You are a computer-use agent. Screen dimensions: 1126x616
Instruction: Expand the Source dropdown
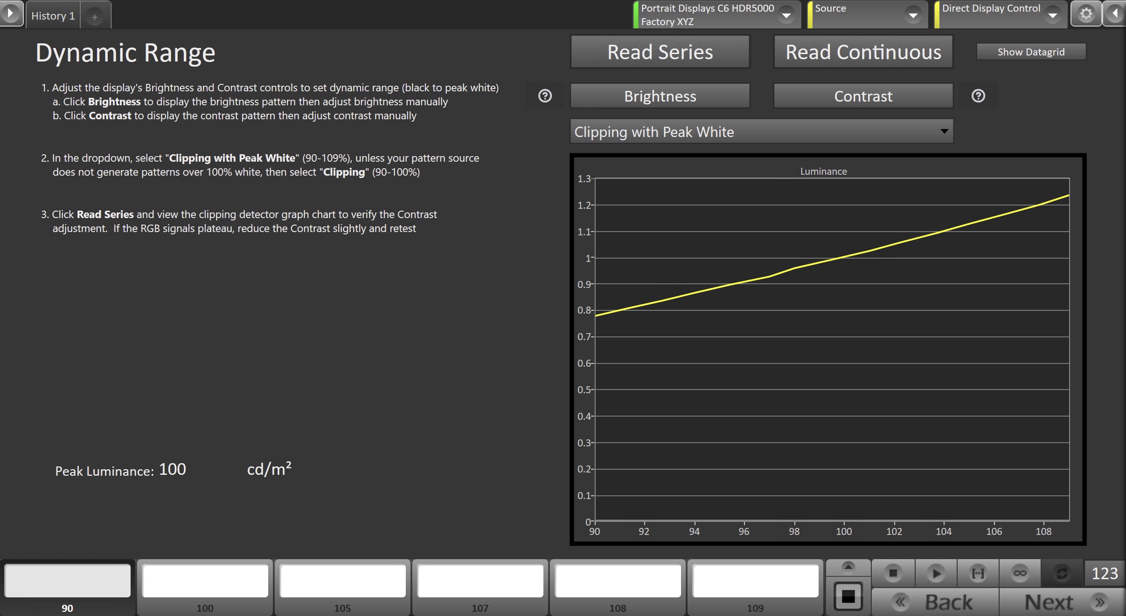[912, 15]
